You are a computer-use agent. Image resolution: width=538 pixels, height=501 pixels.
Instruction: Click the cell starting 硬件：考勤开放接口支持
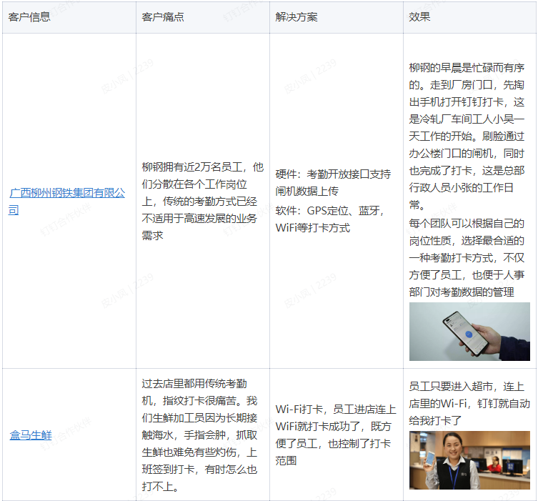337,201
